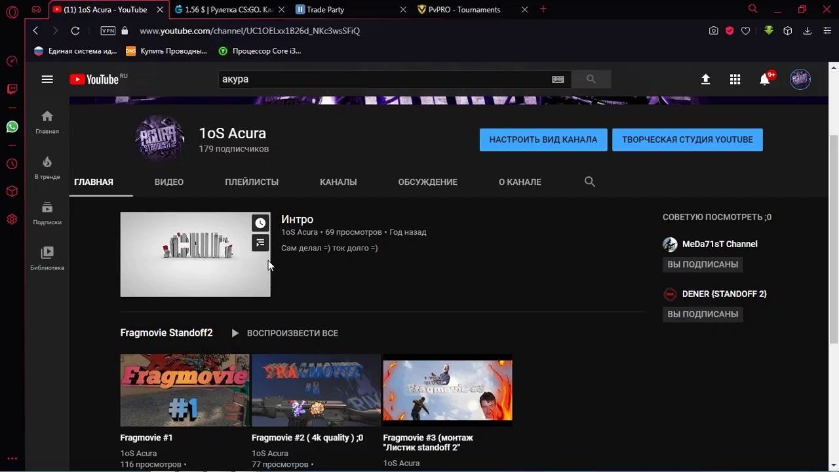839x472 pixels.
Task: Add Интро video to Watch Later
Action: pos(260,223)
